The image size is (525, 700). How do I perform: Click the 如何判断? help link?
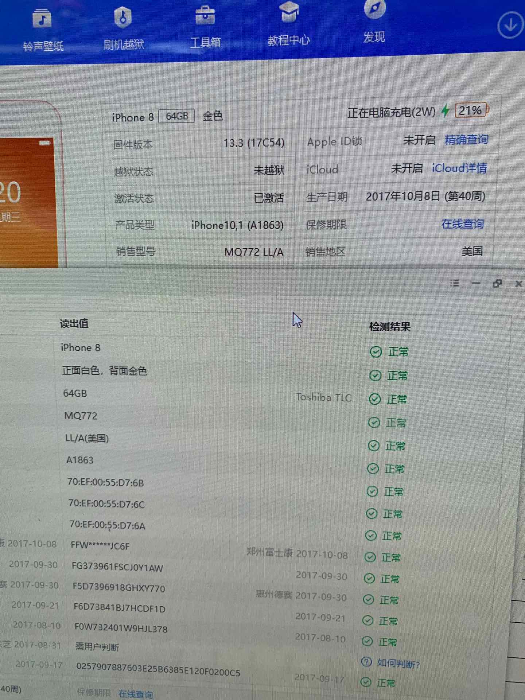click(398, 664)
